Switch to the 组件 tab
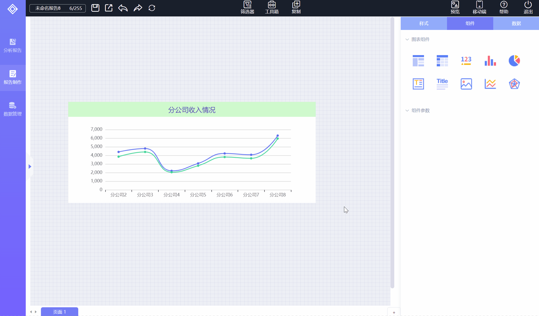539x316 pixels. click(470, 23)
